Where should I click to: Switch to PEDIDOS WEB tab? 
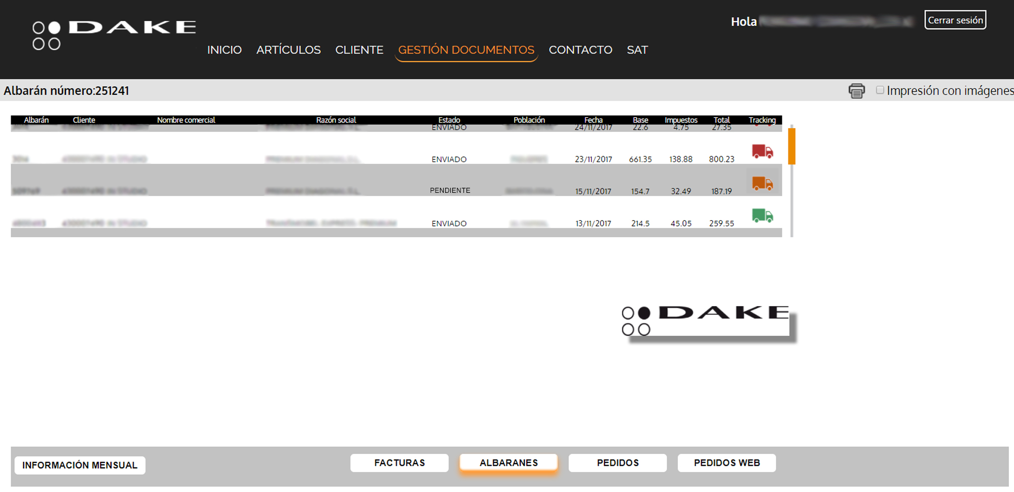click(x=727, y=463)
